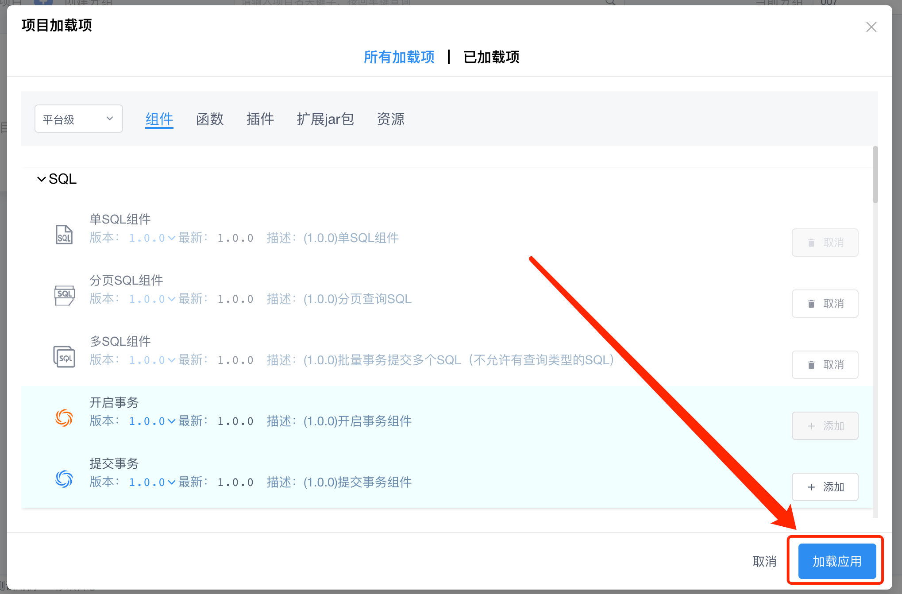Switch to the 扩展jar包 tab
The height and width of the screenshot is (594, 902).
tap(325, 119)
